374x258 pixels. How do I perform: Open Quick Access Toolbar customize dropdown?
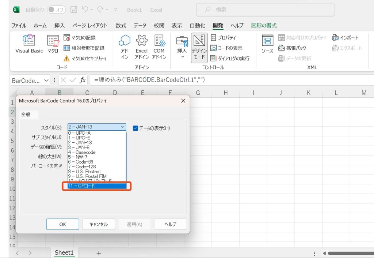coord(115,10)
